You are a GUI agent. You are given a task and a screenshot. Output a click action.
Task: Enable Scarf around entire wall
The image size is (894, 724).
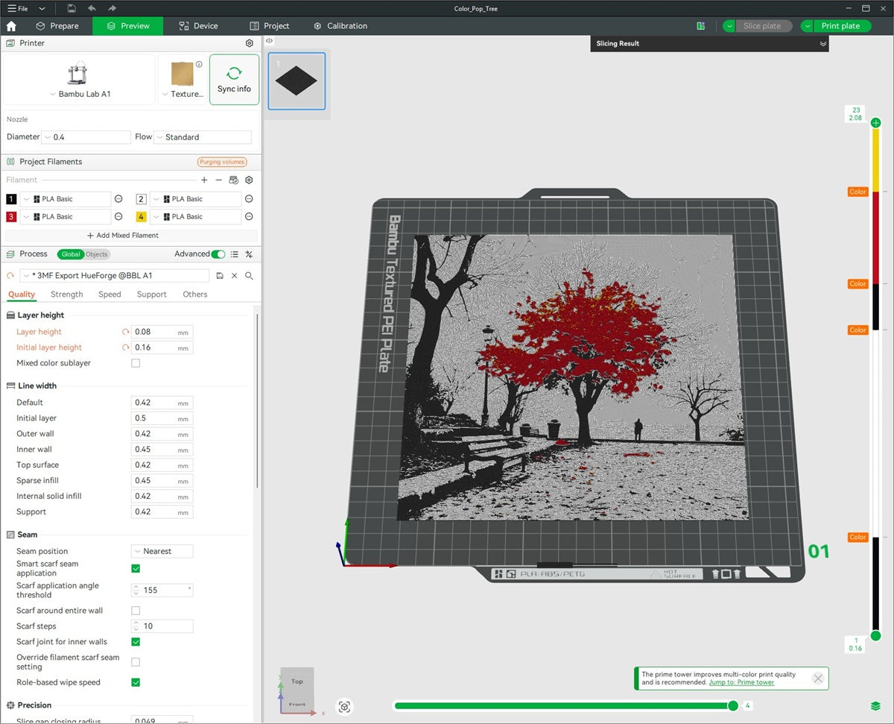click(x=136, y=611)
